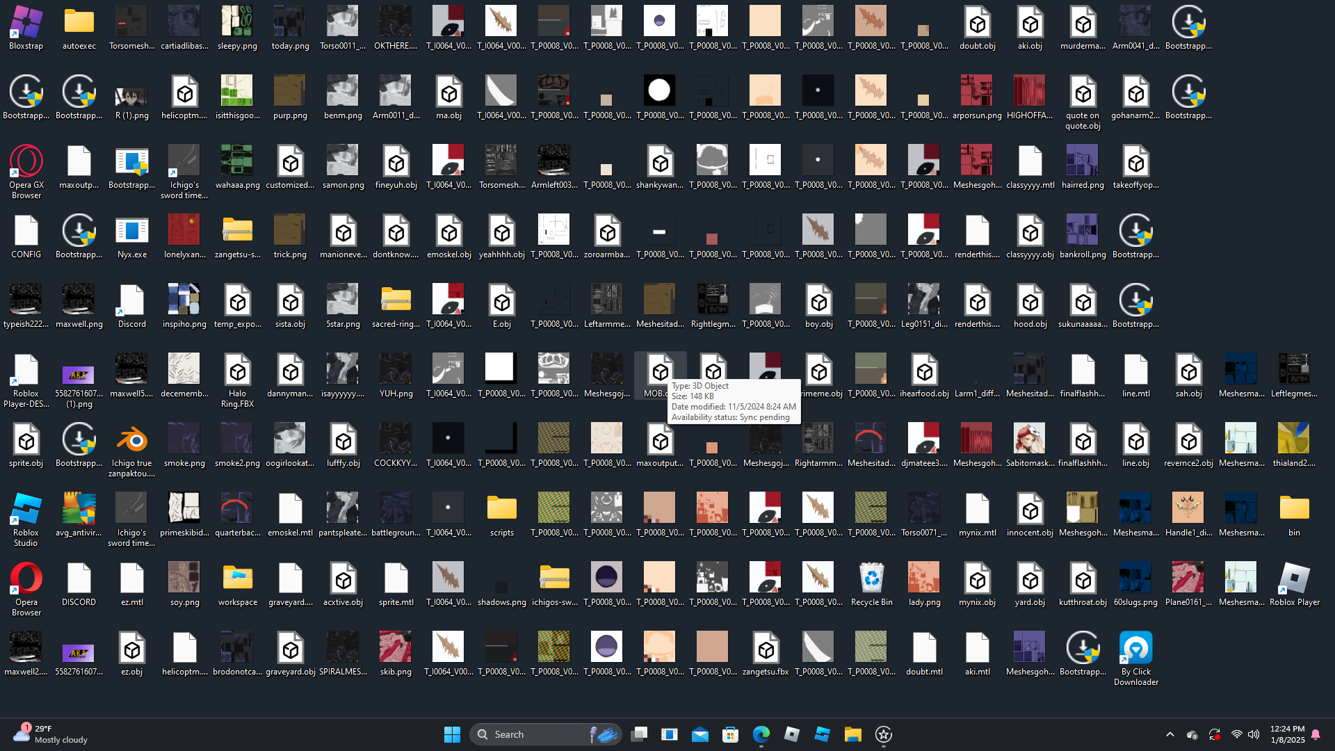1335x751 pixels.
Task: Open the clock and date panel
Action: [x=1287, y=734]
